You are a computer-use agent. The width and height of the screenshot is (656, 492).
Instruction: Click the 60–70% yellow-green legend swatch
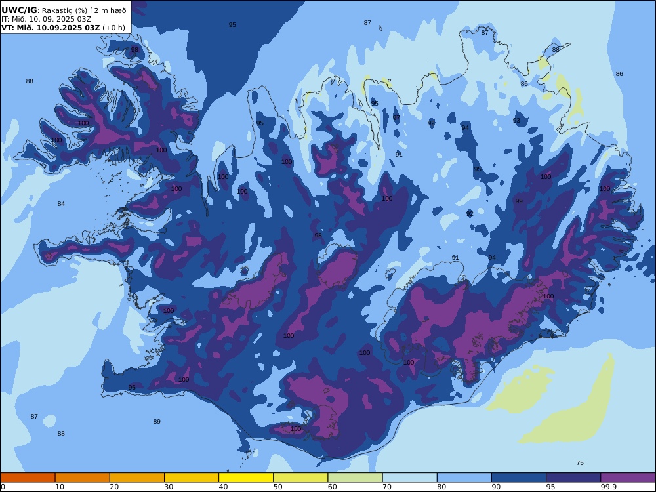pyautogui.click(x=355, y=478)
